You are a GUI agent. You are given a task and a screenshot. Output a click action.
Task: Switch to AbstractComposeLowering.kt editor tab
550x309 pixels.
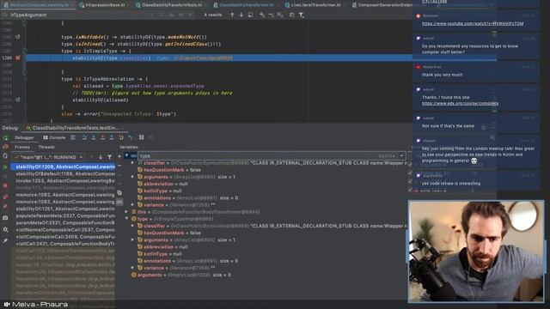pos(38,5)
